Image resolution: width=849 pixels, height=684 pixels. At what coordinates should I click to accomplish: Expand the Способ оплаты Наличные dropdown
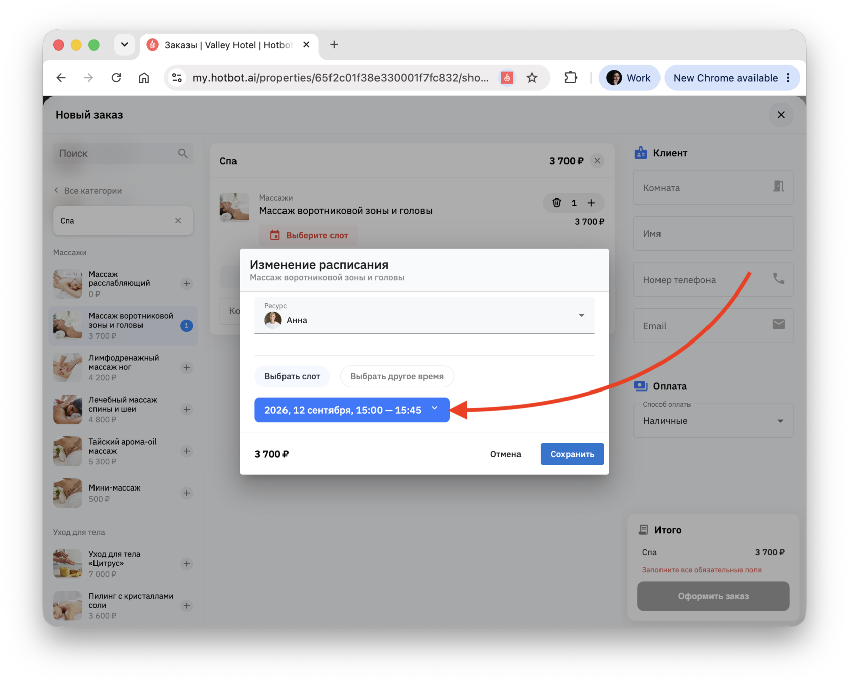point(713,421)
